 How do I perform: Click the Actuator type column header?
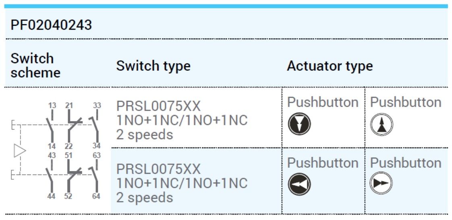[x=330, y=66]
